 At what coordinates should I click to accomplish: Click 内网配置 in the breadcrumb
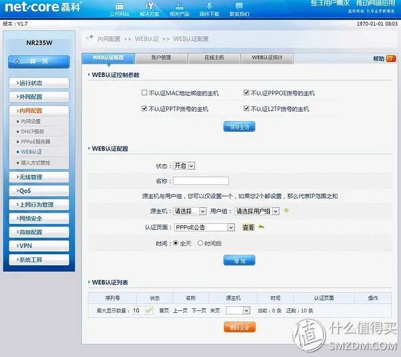pyautogui.click(x=109, y=39)
